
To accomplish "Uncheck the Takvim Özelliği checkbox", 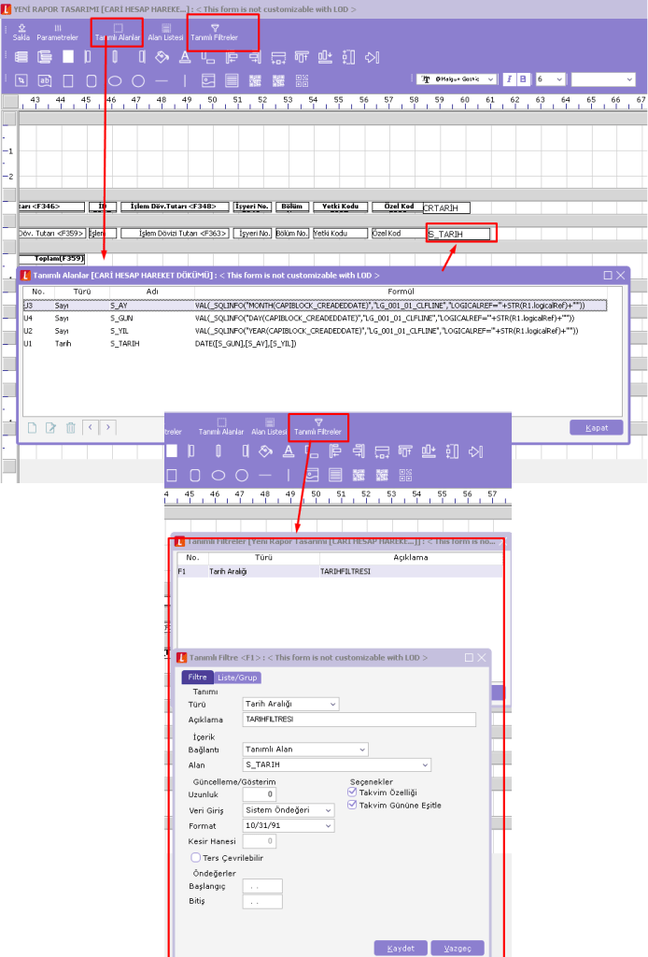I will coord(352,792).
